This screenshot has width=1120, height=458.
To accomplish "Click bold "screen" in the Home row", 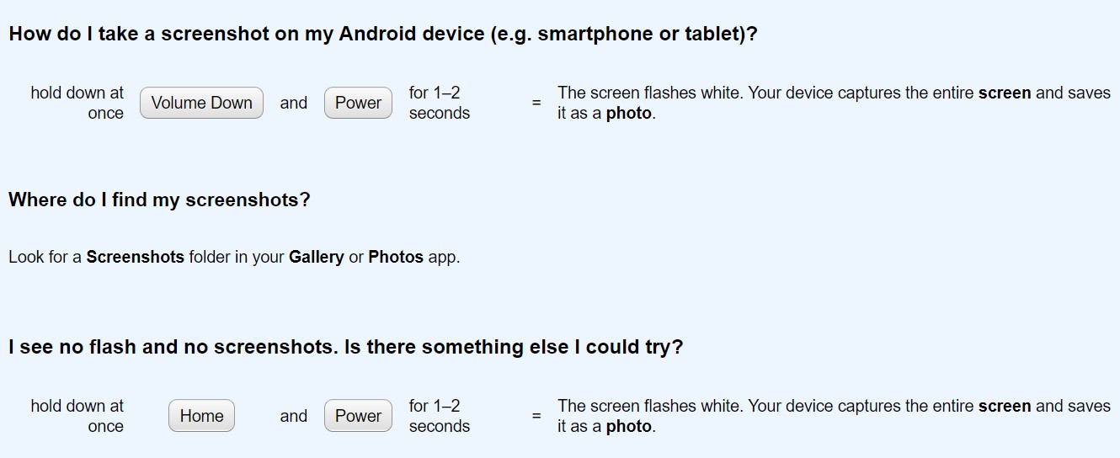I will (x=1004, y=406).
